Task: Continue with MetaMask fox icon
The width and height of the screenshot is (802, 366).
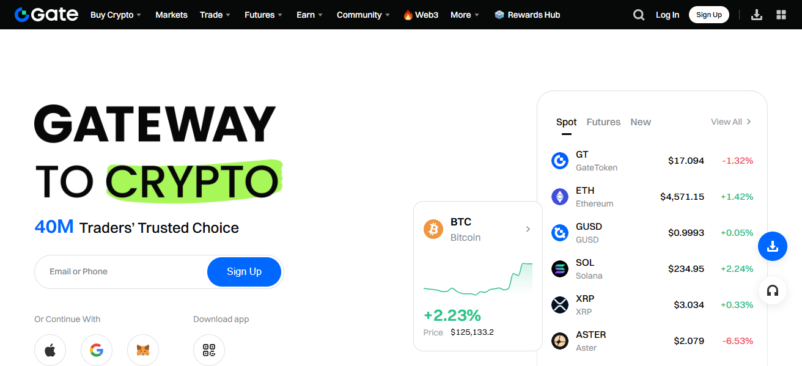Action: 143,350
